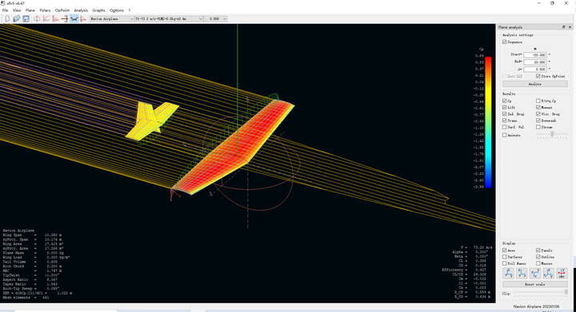576x312 pixels.
Task: Click the Save project disk icon
Action: 26,18
